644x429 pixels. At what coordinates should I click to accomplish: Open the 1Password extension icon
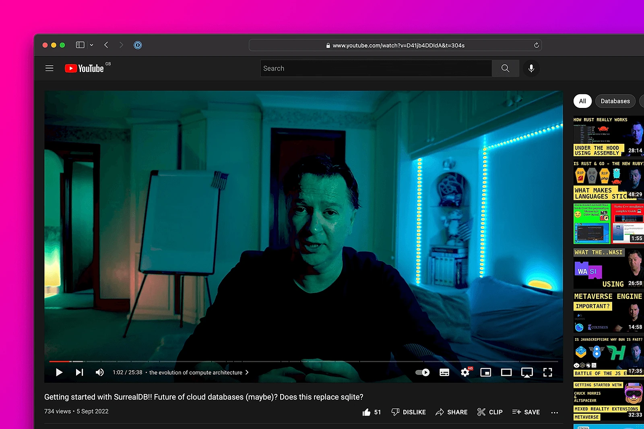pos(138,45)
